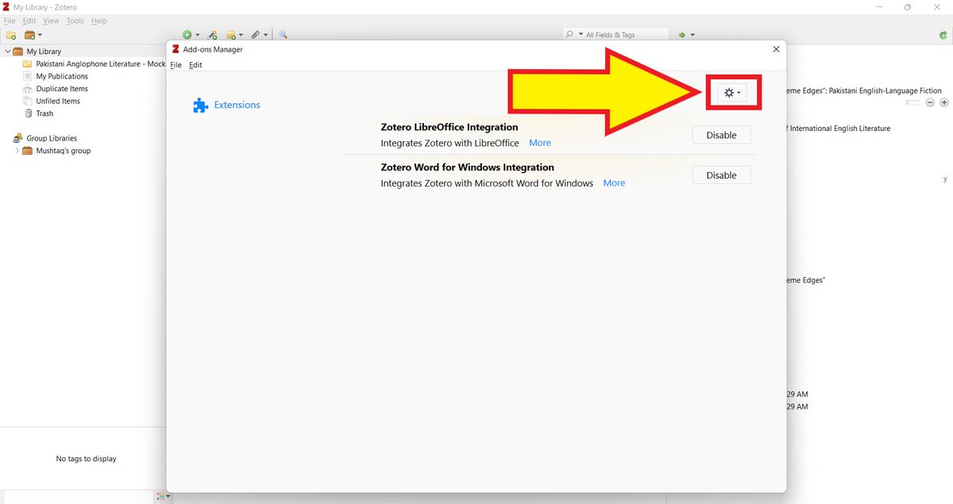Click the plus icon in the item pane
953x504 pixels.
tap(944, 102)
